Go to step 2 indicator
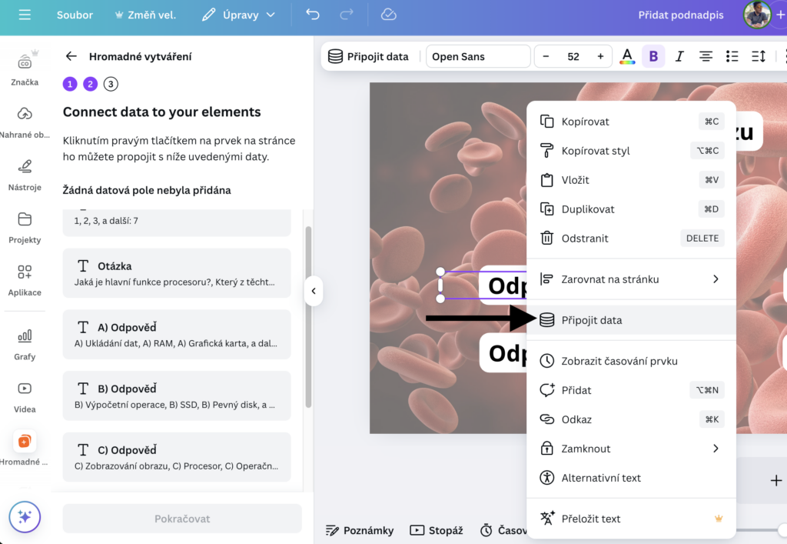This screenshot has width=787, height=544. (x=91, y=84)
